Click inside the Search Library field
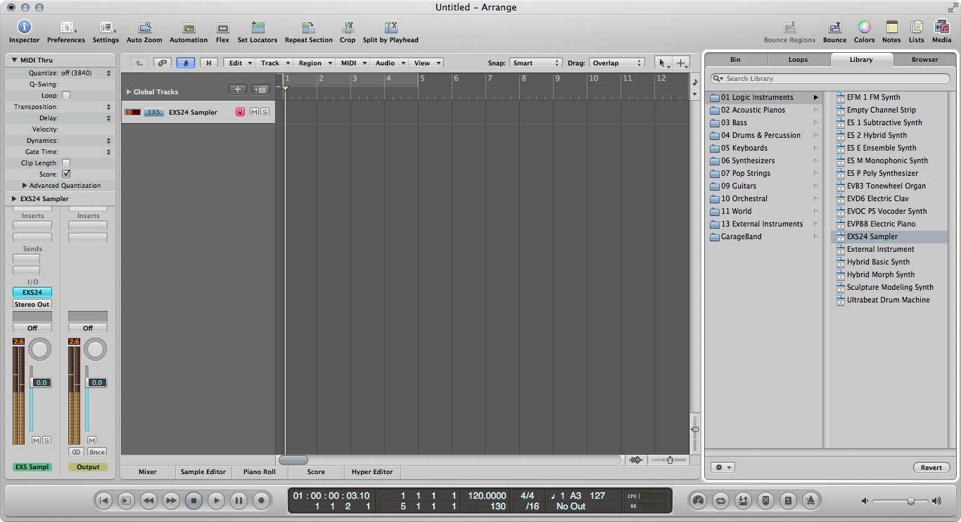The height and width of the screenshot is (522, 961). [x=830, y=78]
